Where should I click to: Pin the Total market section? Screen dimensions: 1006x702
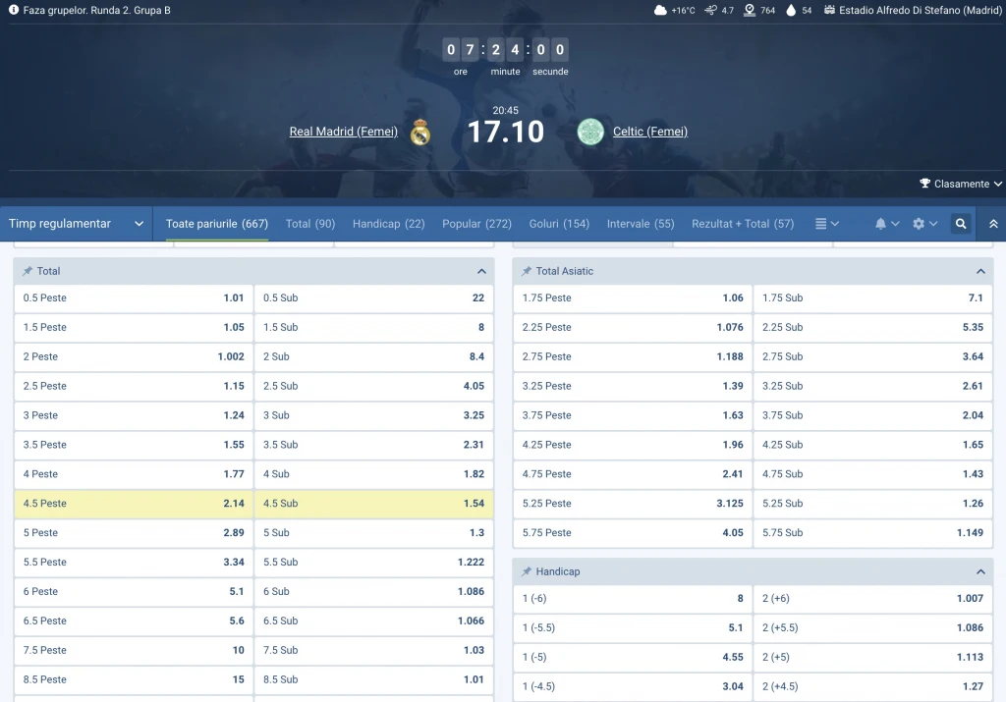28,271
